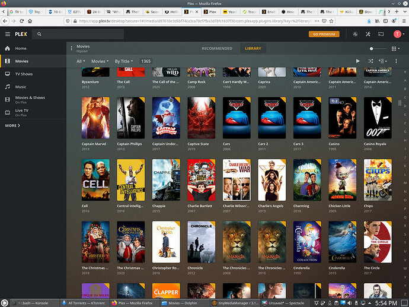The image size is (409, 307).
Task: Switch to the EZTV browser tab
Action: coord(74,12)
